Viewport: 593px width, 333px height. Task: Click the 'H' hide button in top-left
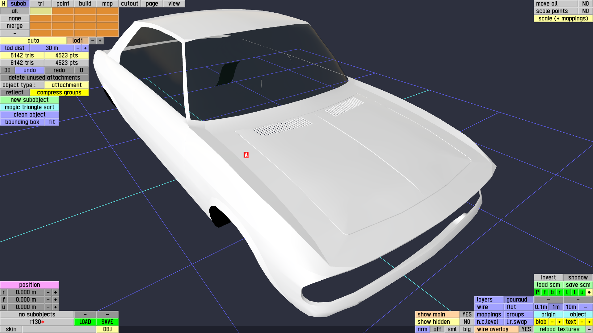click(3, 4)
